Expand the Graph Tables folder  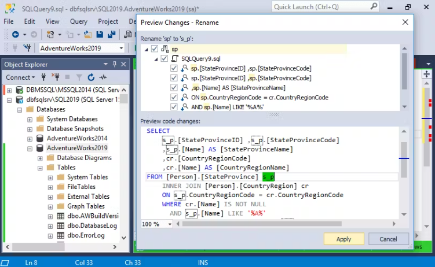coord(50,207)
